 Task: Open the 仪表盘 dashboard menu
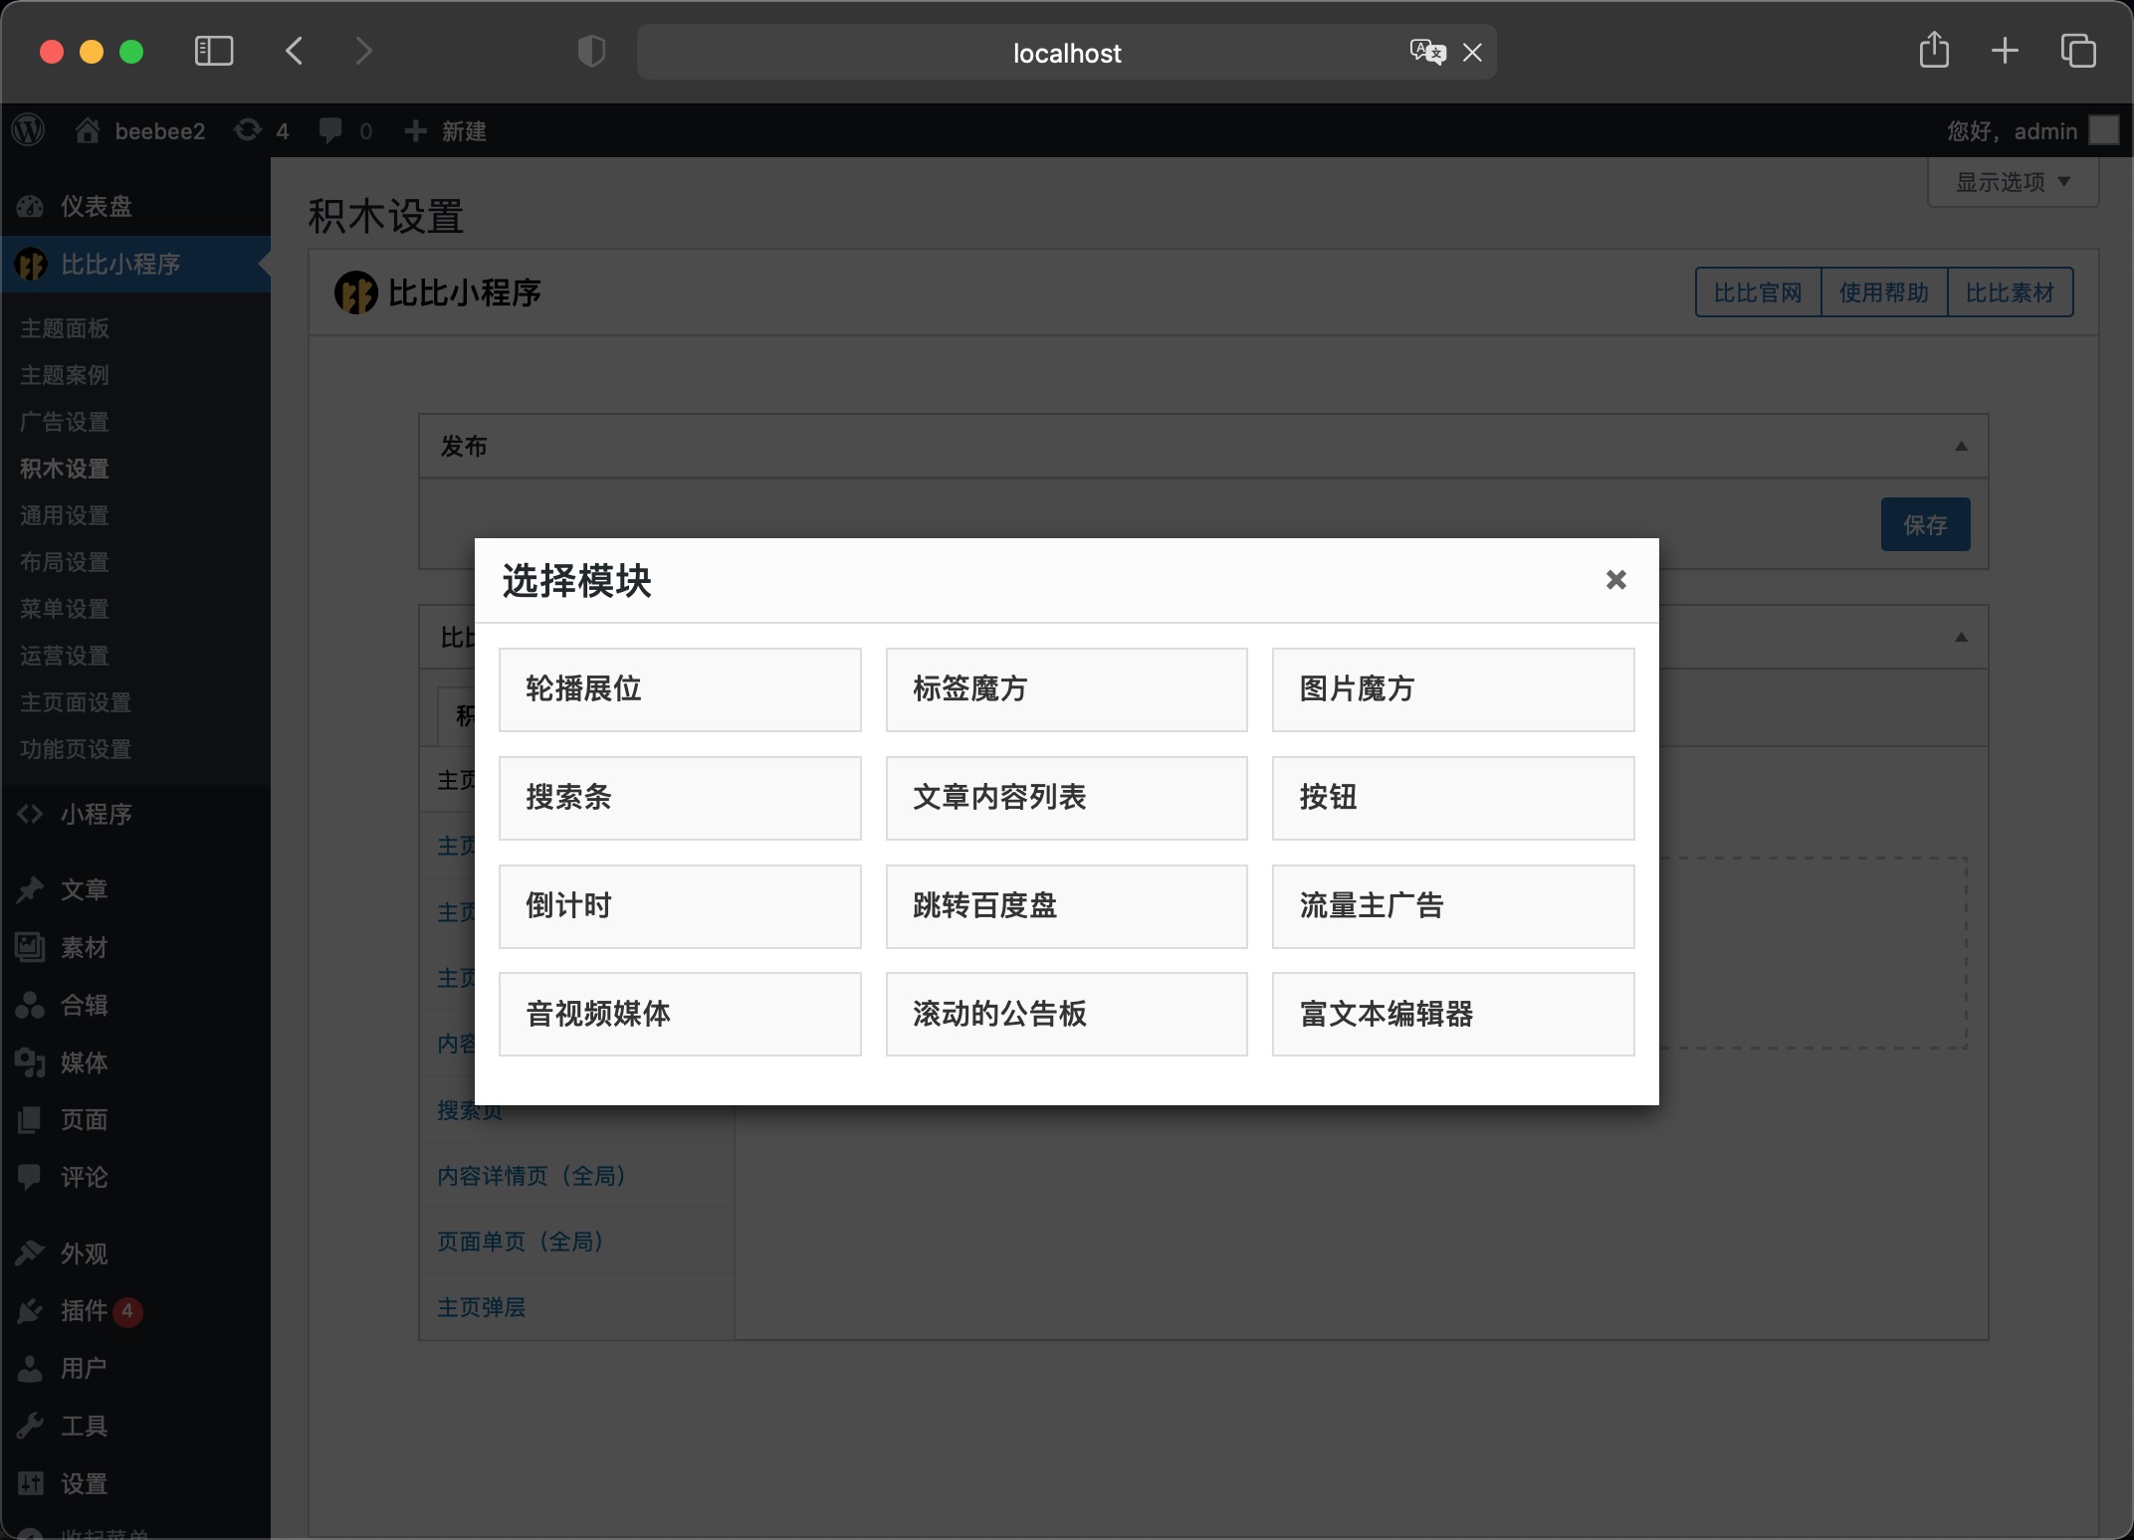(x=135, y=206)
